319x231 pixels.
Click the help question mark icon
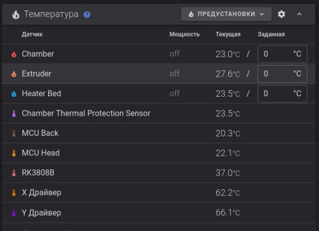click(87, 14)
